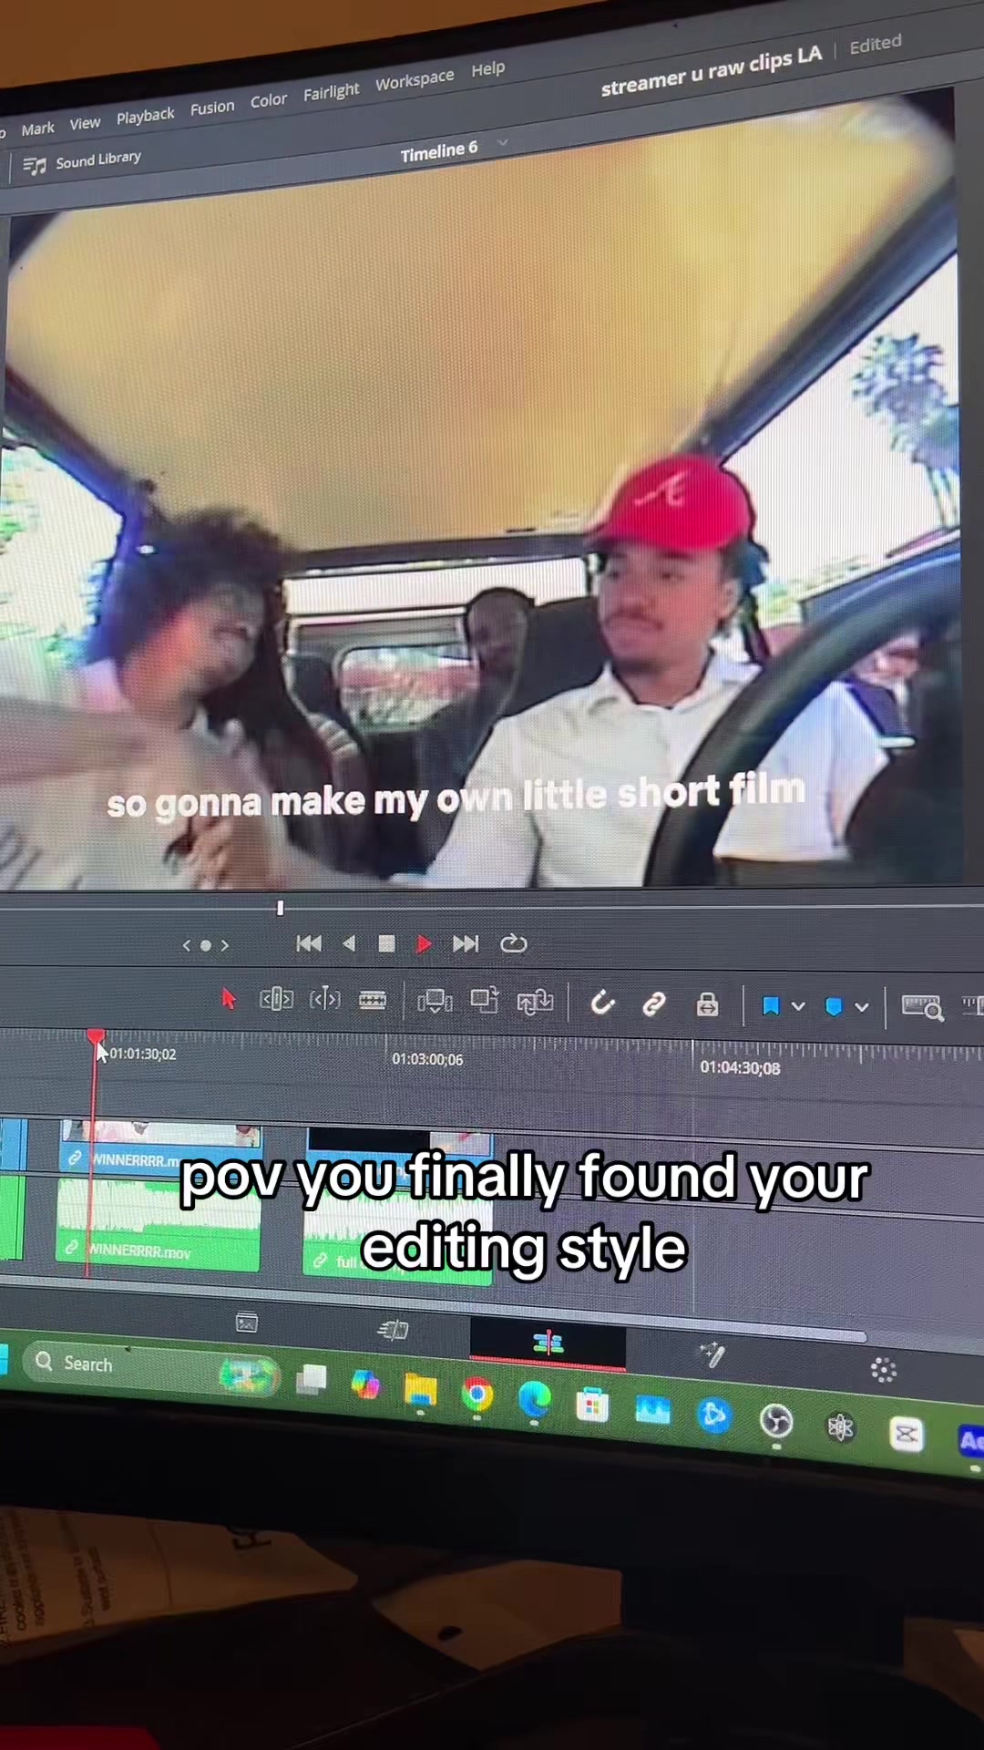
Task: Jump to last frame with skip-forward button
Action: coord(466,944)
